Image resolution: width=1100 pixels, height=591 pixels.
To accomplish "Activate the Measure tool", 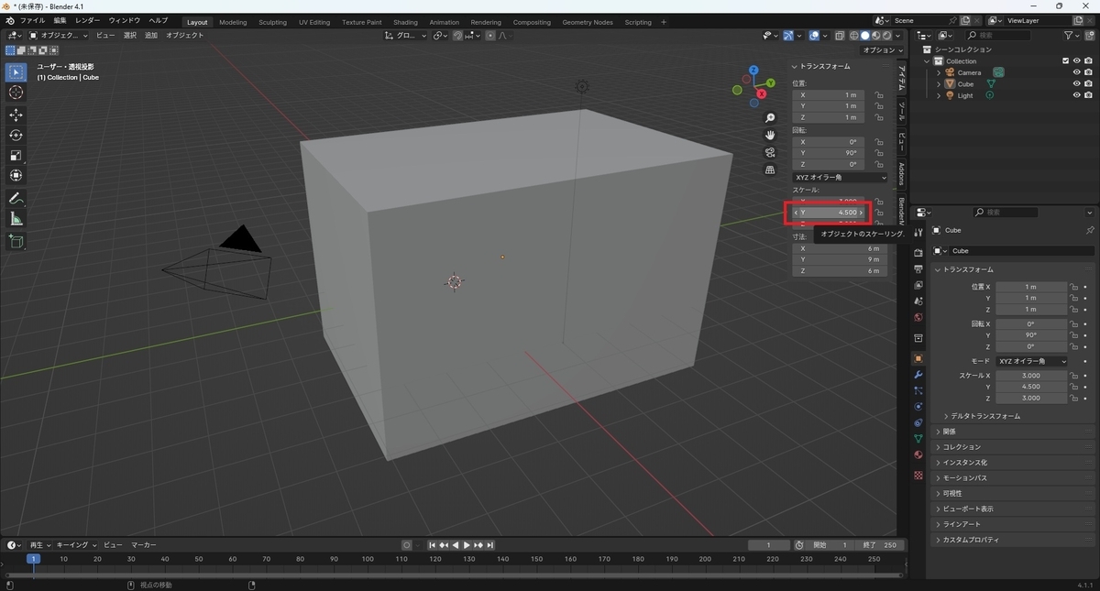I will tap(16, 219).
